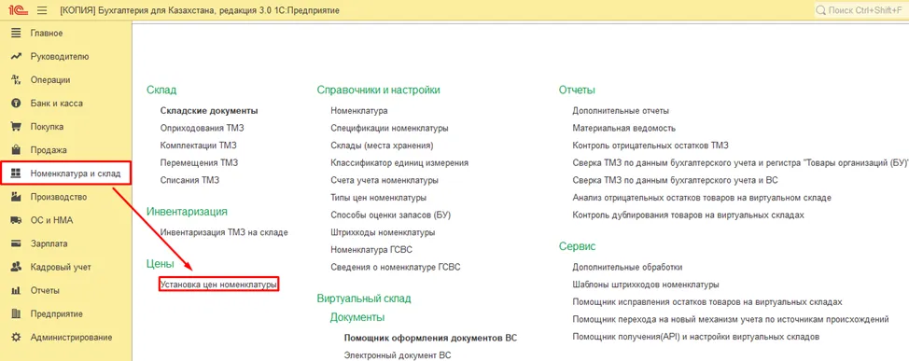Open Установка цен номенклатуры

pos(218,285)
